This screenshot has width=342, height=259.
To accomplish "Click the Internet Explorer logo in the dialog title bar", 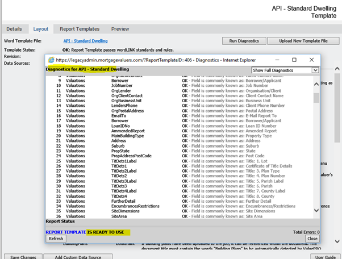I will pos(51,60).
